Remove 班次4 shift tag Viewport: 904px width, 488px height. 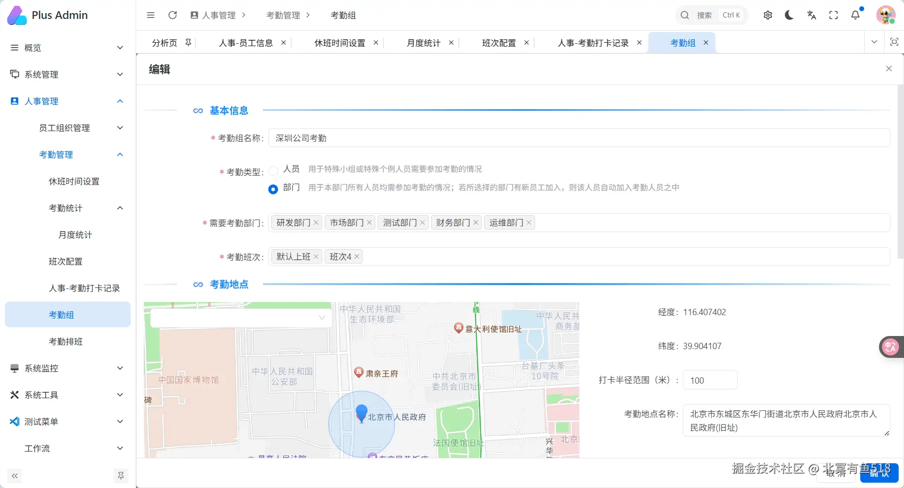[357, 257]
